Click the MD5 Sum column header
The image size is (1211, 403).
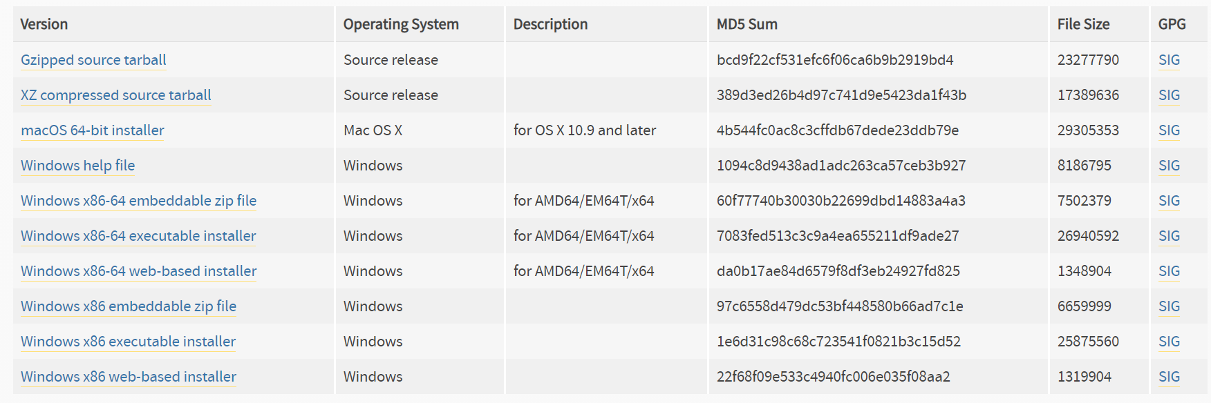point(747,24)
